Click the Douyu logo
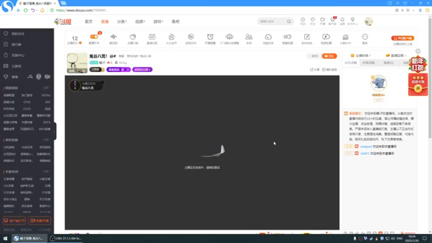Viewport: 432px width, 243px height. 63,22
